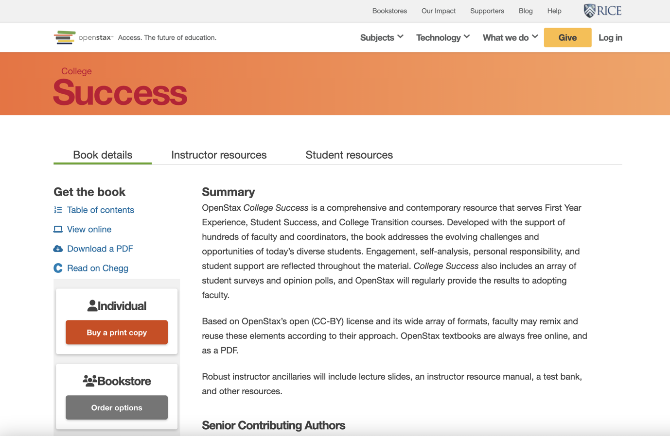Click the group icon above Order options

[x=90, y=380]
